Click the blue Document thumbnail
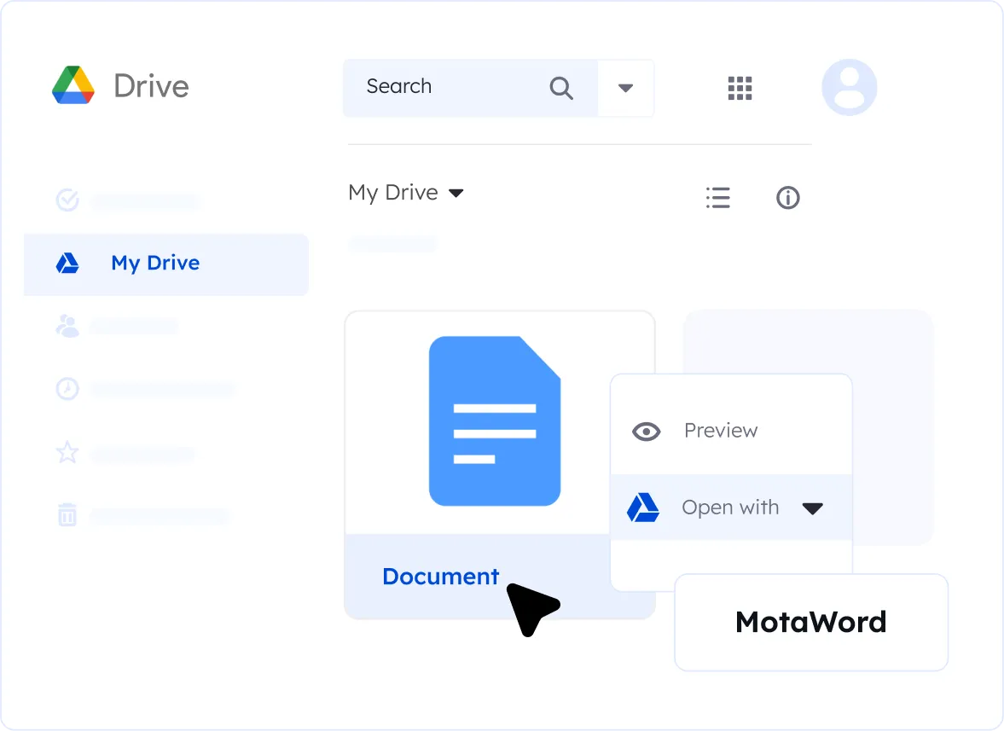Viewport: 1004px width, 731px height. click(x=495, y=421)
